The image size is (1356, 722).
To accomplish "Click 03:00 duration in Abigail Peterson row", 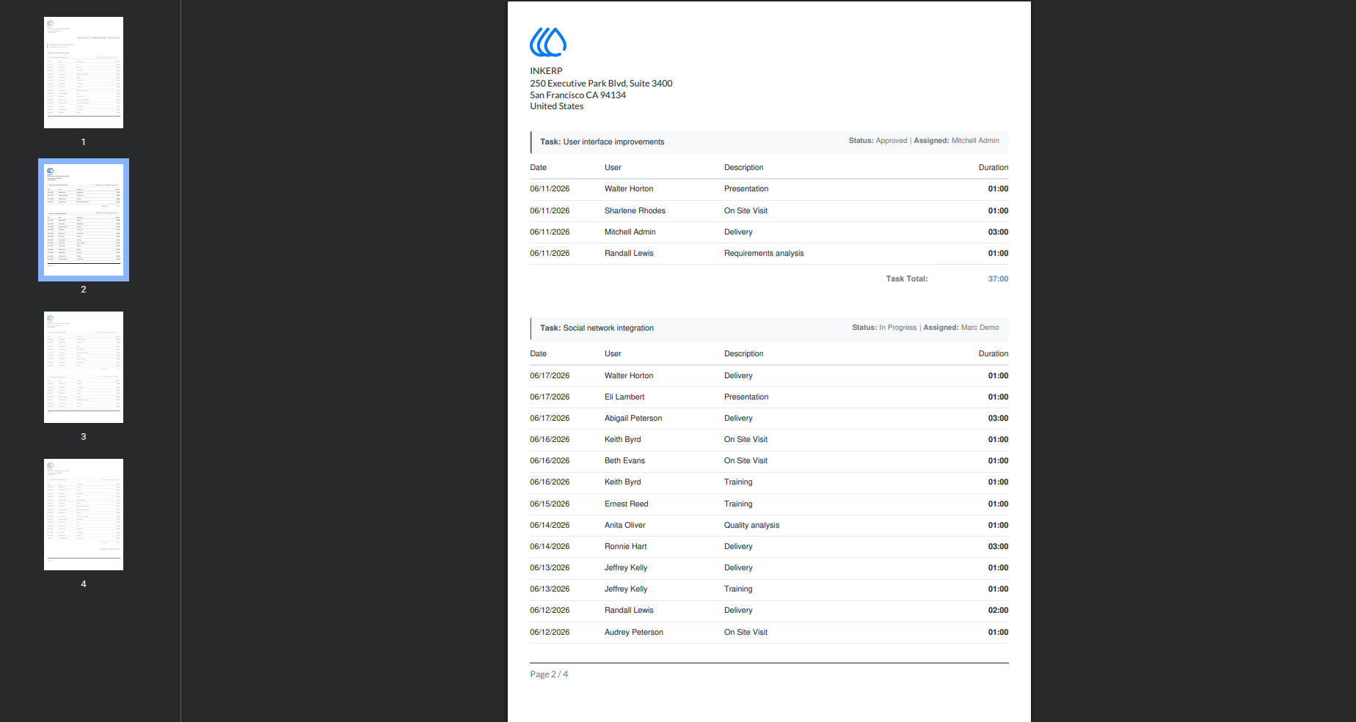I will 998,419.
